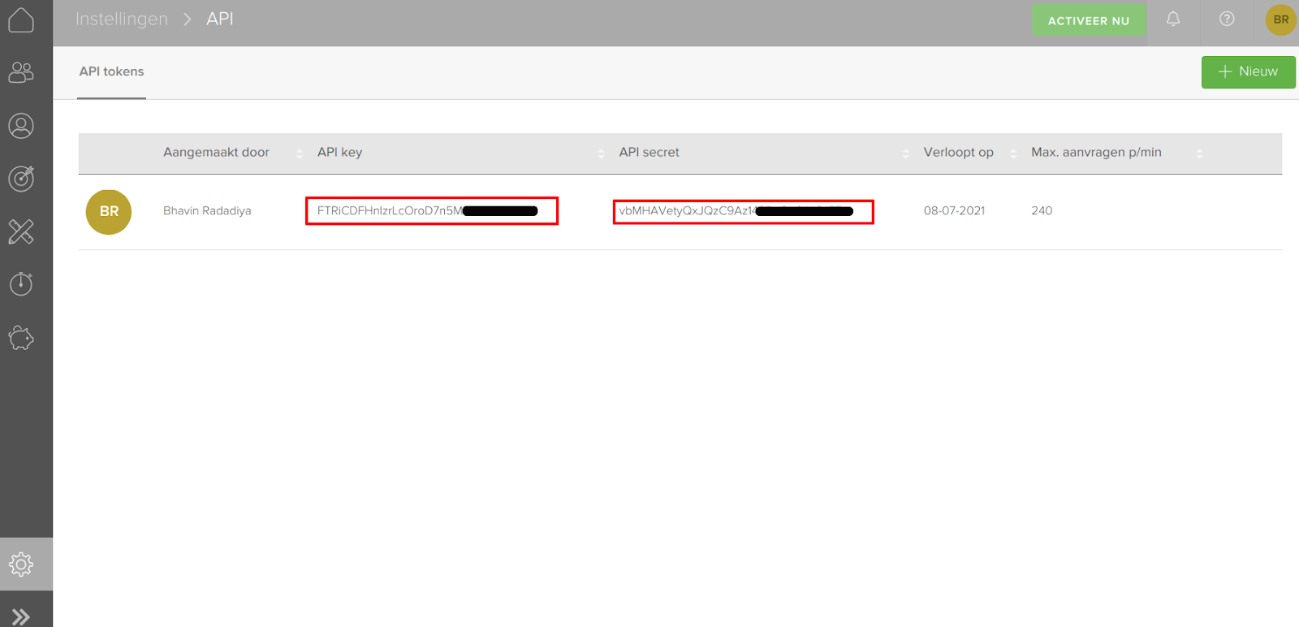Open the target goals icon in sidebar
The image size is (1299, 627).
21,179
